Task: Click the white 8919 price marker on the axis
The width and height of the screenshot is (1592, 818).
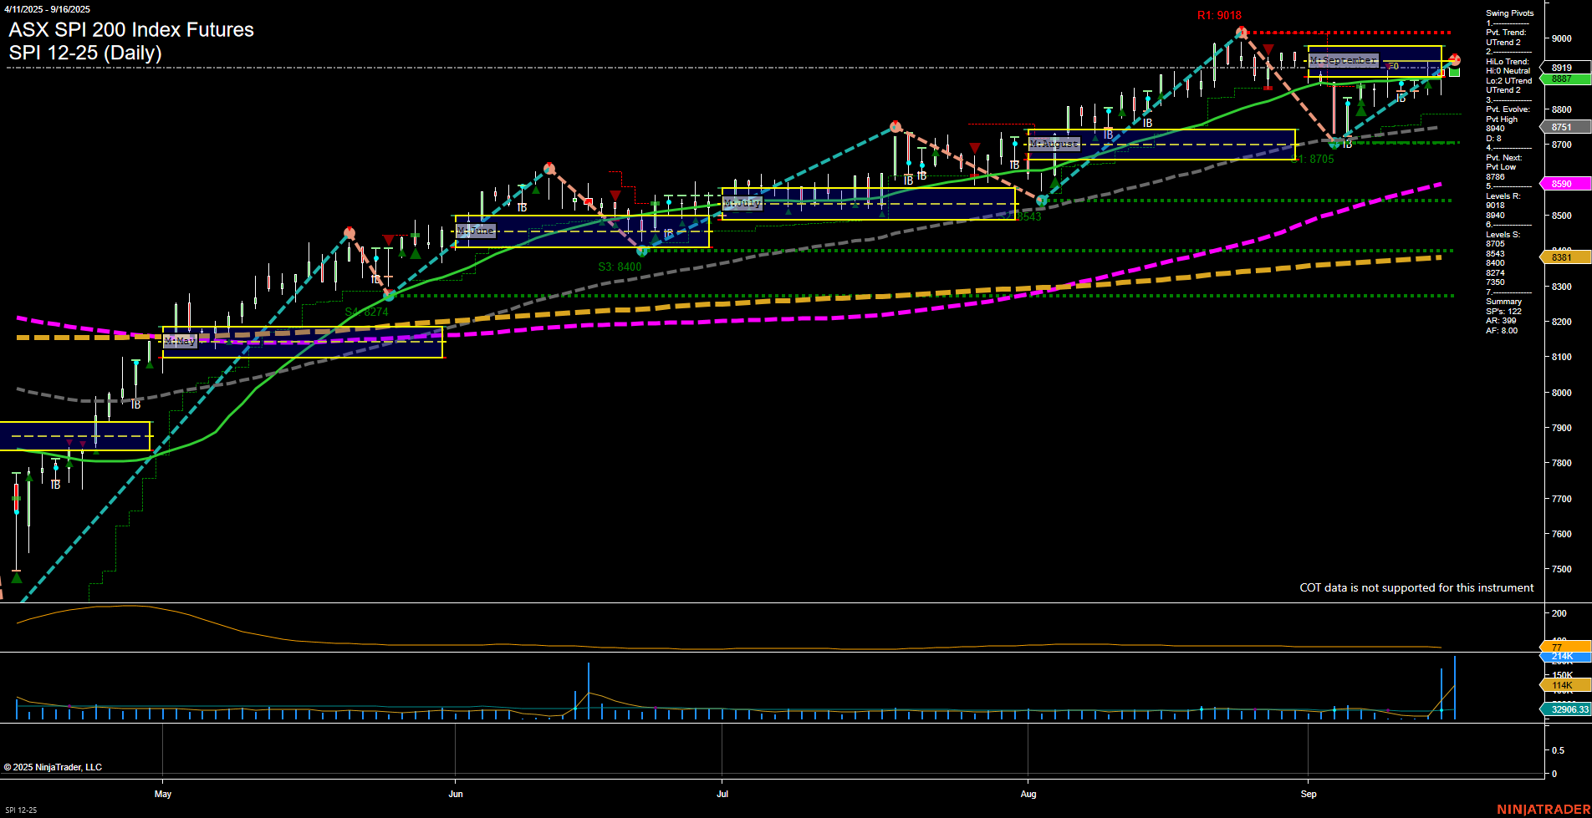Action: 1563,68
